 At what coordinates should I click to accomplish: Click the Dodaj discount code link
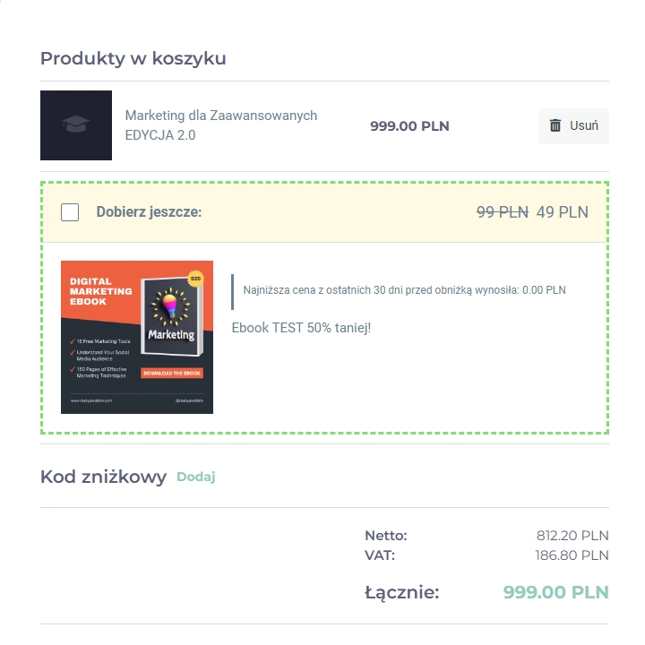[x=196, y=477]
